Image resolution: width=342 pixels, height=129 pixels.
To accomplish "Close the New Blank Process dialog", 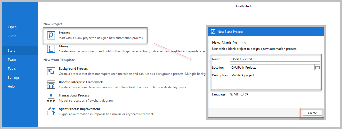I will pos(318,31).
